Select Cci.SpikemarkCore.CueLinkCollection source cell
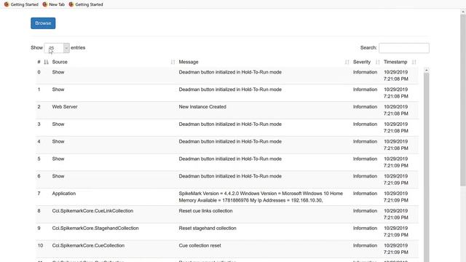Screen dimensions: 466x262 click(92, 211)
